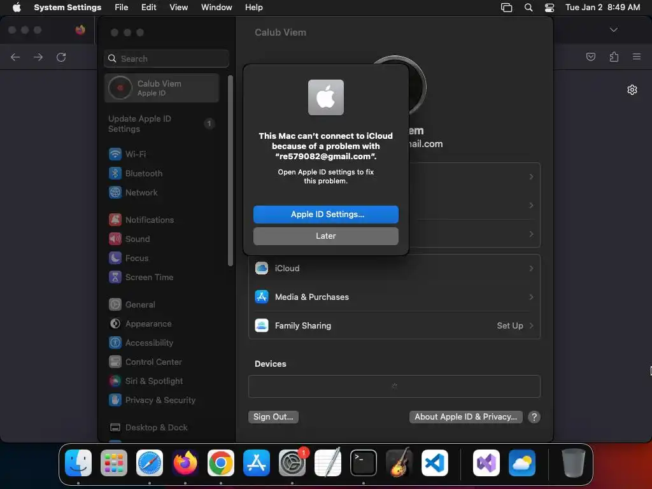The width and height of the screenshot is (652, 489).
Task: Open Desktop & Dock settings
Action: coord(162,427)
